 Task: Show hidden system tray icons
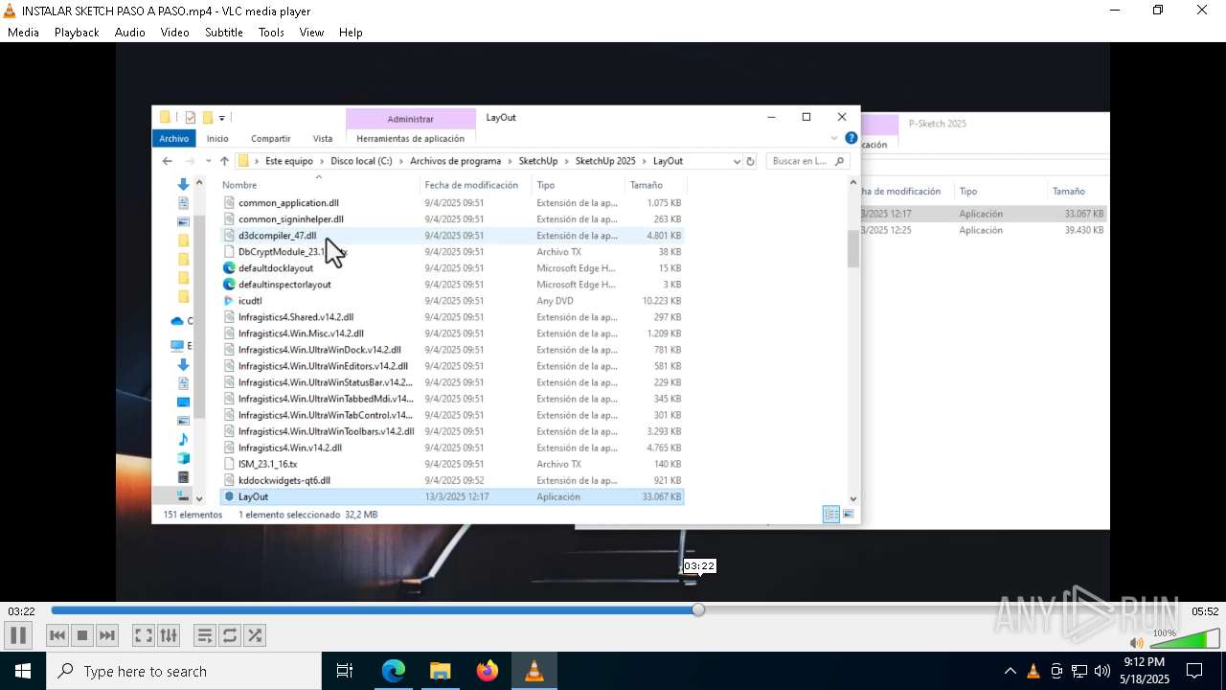(1010, 671)
